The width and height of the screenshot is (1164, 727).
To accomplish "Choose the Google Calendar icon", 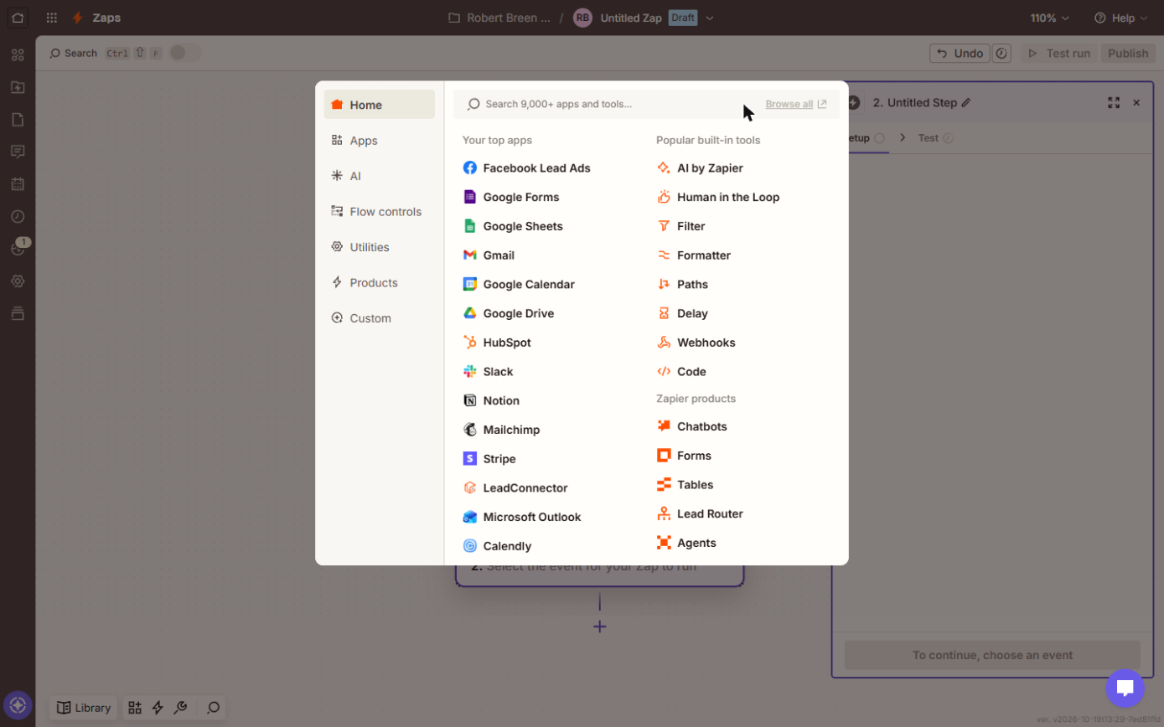I will point(470,284).
